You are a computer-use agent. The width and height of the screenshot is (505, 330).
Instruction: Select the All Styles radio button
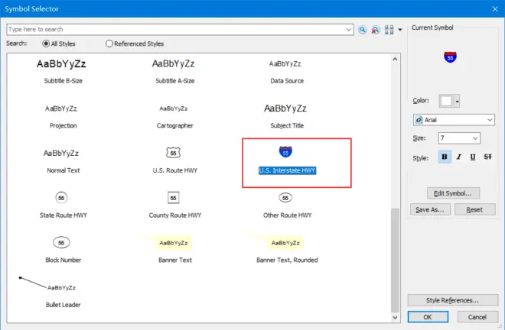point(46,44)
